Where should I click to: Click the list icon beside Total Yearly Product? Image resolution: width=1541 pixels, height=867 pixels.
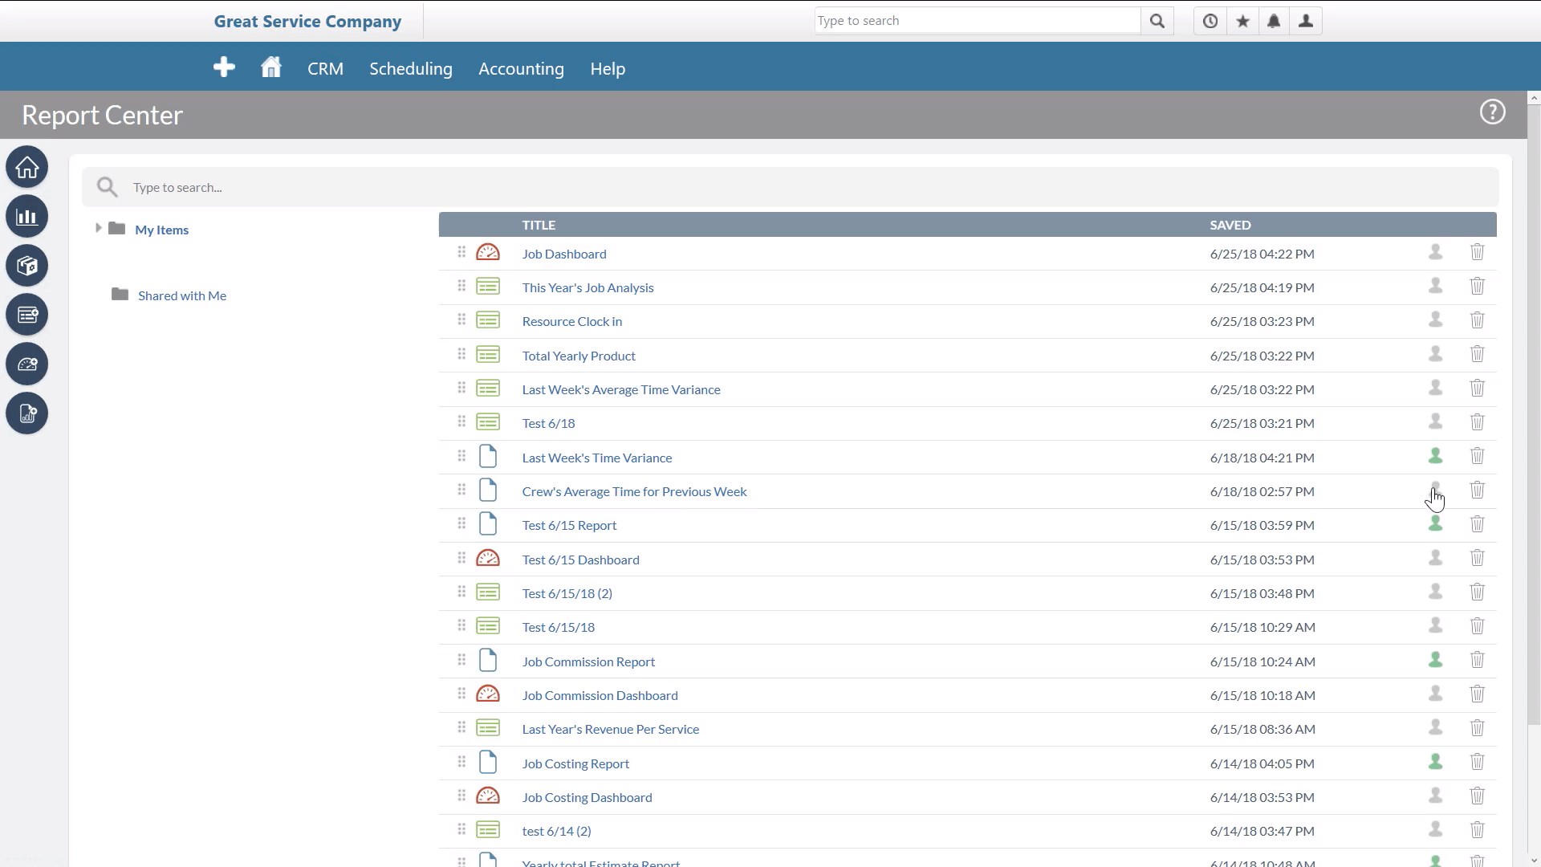tap(488, 355)
